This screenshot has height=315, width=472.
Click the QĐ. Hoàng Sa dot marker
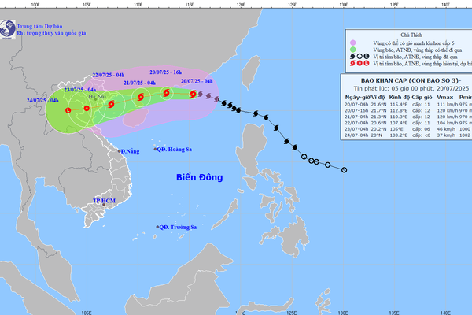(x=155, y=149)
